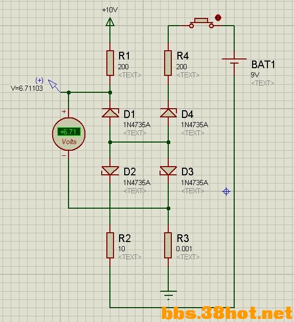Select Zener diode D2 symbol
Viewport: 294px width, 322px height.
coord(110,171)
